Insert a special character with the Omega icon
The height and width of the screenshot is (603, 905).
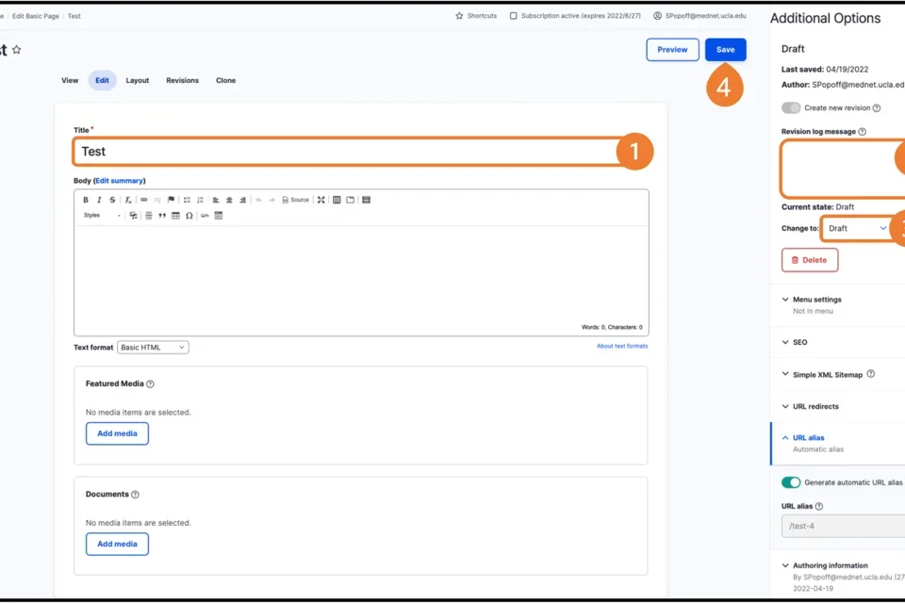tap(188, 215)
